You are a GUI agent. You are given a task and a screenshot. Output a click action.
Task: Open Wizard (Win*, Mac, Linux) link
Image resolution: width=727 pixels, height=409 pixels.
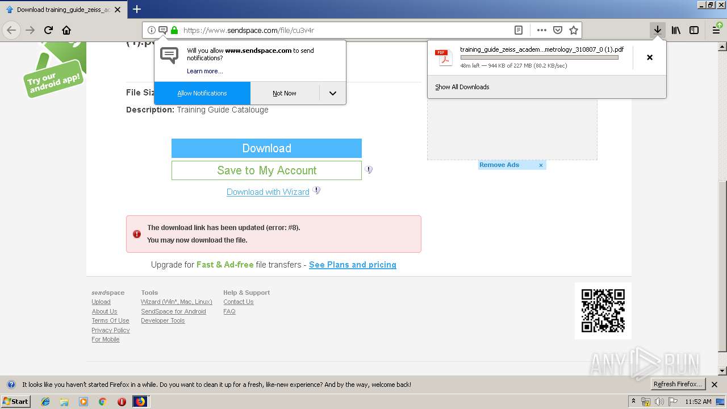click(177, 302)
